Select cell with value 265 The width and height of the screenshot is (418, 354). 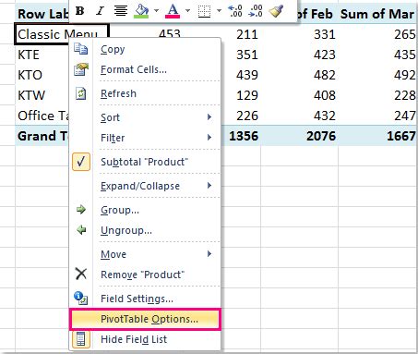coord(377,34)
